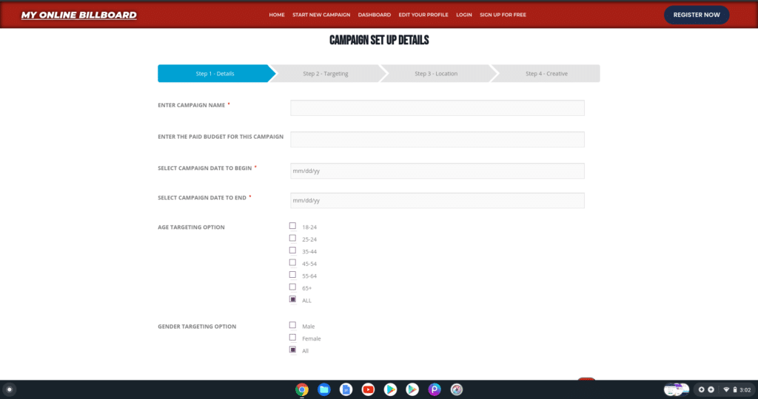This screenshot has width=758, height=399.
Task: Click the Age Targeting Option label
Action: [191, 228]
